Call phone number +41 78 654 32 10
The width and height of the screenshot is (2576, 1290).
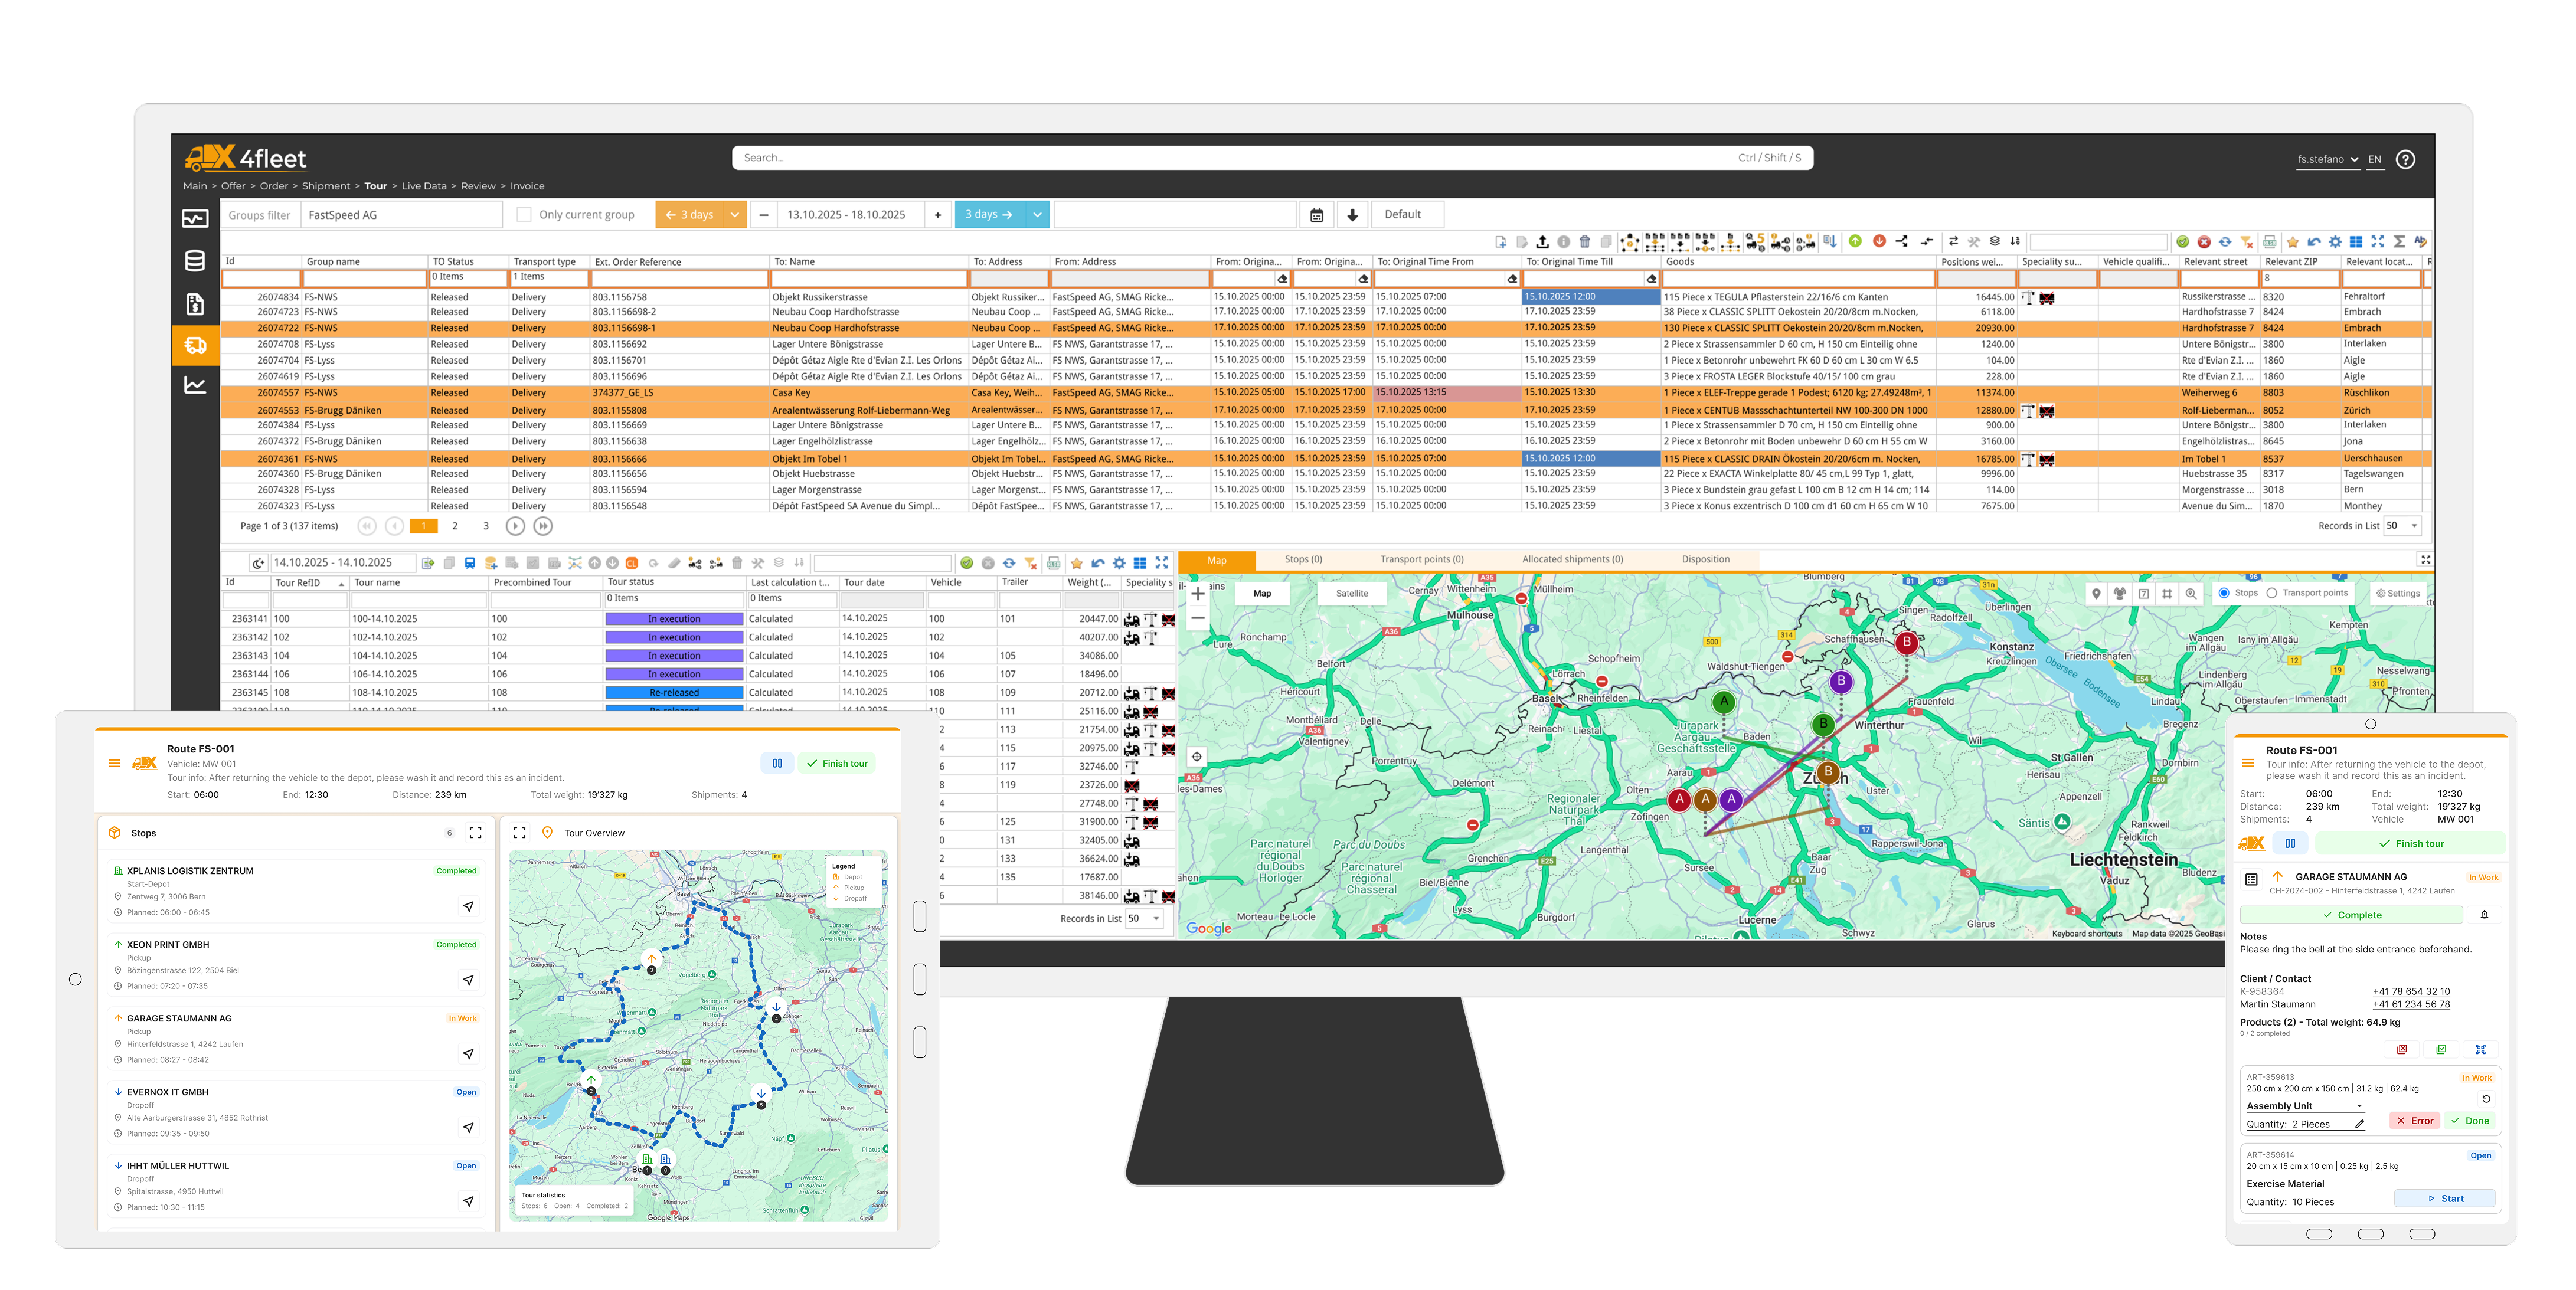[x=2411, y=992]
